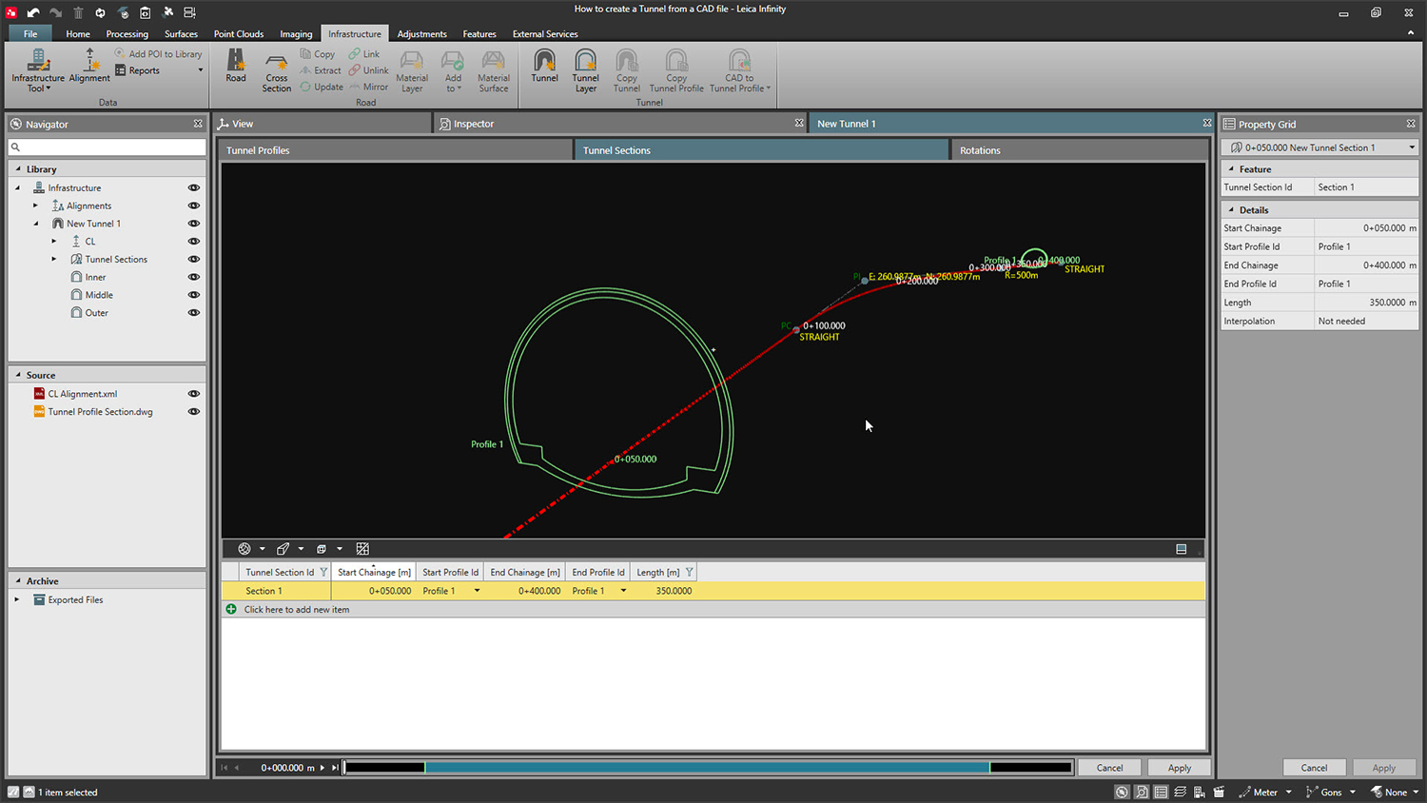
Task: Click the Navigator search field
Action: (x=108, y=147)
